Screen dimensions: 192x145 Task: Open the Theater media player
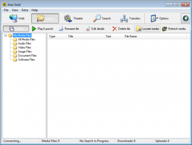coord(73,19)
